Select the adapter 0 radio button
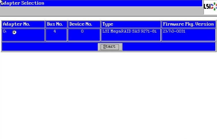217x139 pixels. 14,32
